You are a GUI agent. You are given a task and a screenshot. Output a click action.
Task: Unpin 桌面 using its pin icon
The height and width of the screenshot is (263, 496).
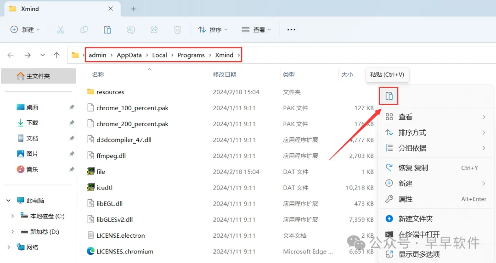pos(72,107)
